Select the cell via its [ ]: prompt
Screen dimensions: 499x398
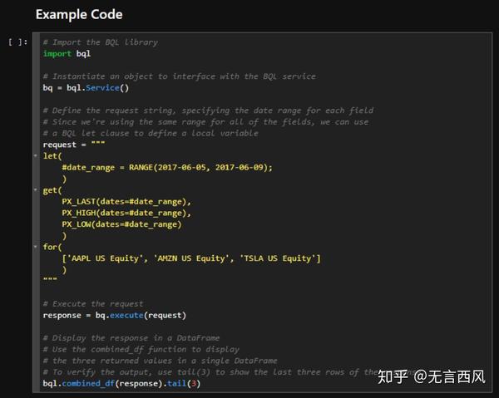coord(17,42)
